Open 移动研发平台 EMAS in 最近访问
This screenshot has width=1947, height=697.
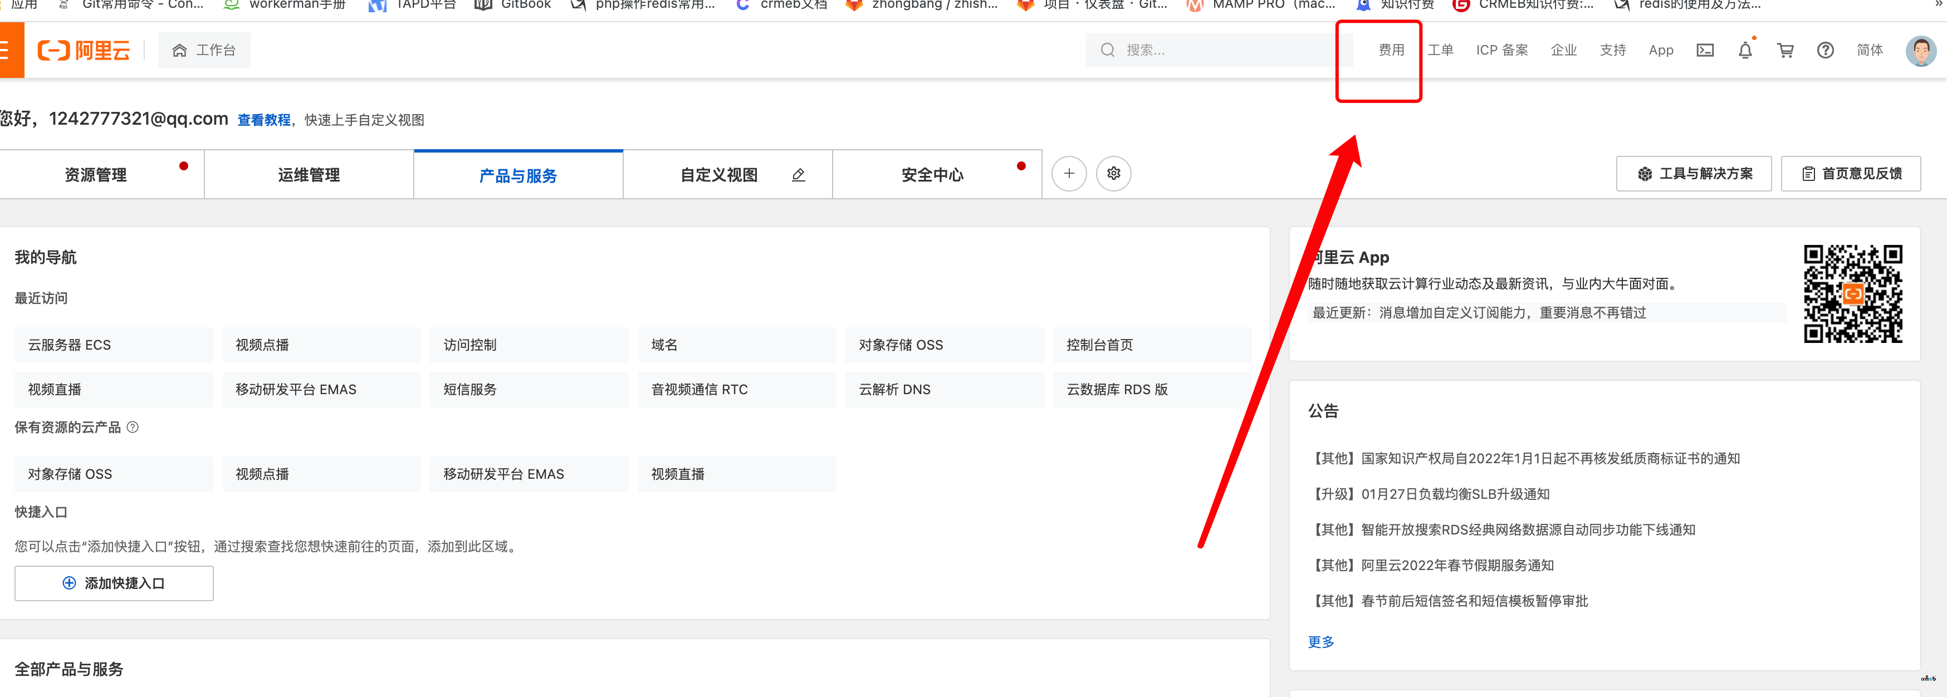[x=321, y=390]
